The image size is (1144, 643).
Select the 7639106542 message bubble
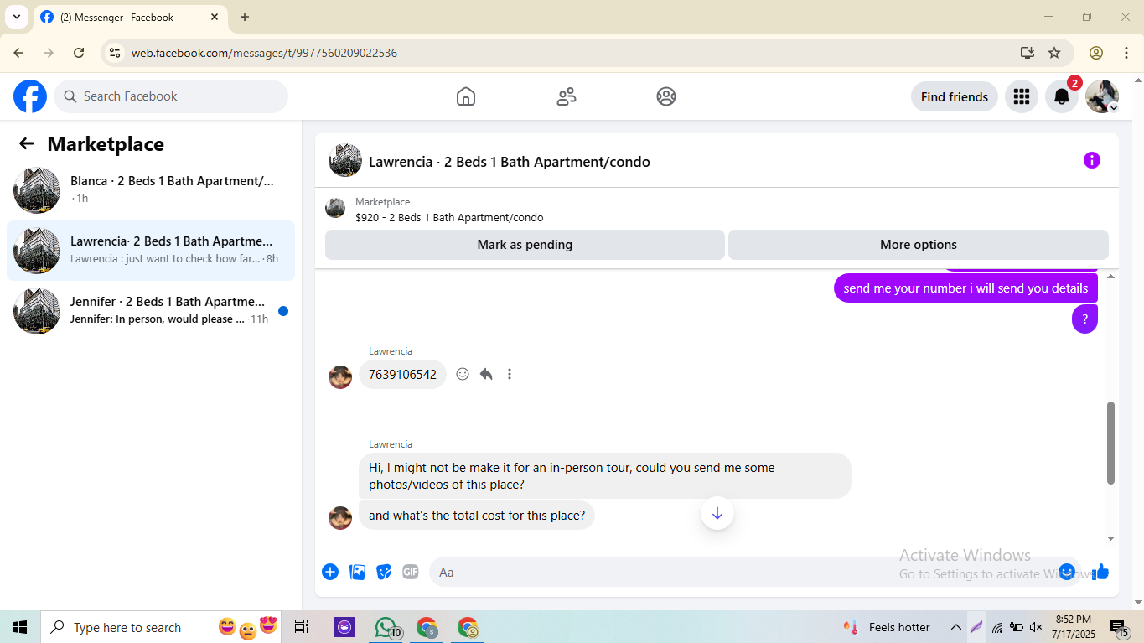click(402, 374)
